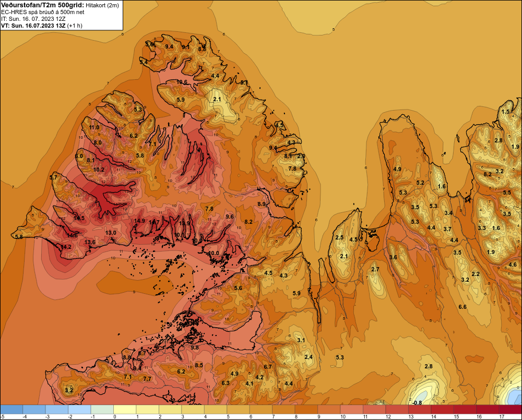Viewport: 522px width, 420px height.
Task: Click the 6.6 temperature label
Action: click(x=462, y=307)
